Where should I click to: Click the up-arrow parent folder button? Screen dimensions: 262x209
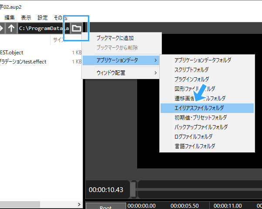pyautogui.click(x=11, y=28)
